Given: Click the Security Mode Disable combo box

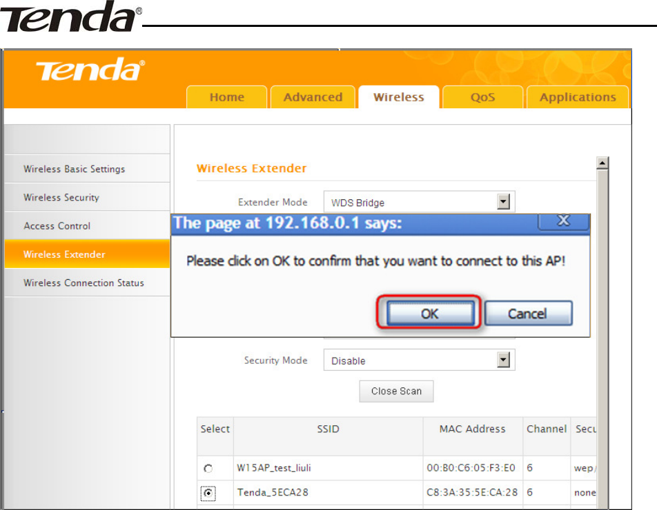Looking at the screenshot, I should tap(419, 360).
